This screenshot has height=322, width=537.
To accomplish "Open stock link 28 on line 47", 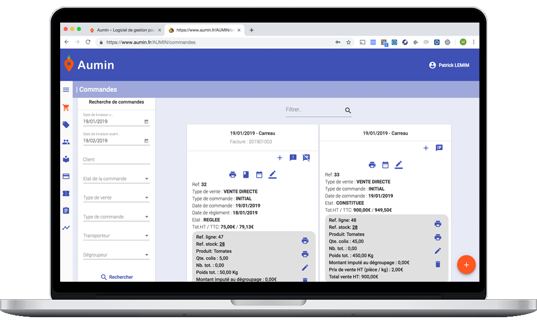I will pos(222,244).
